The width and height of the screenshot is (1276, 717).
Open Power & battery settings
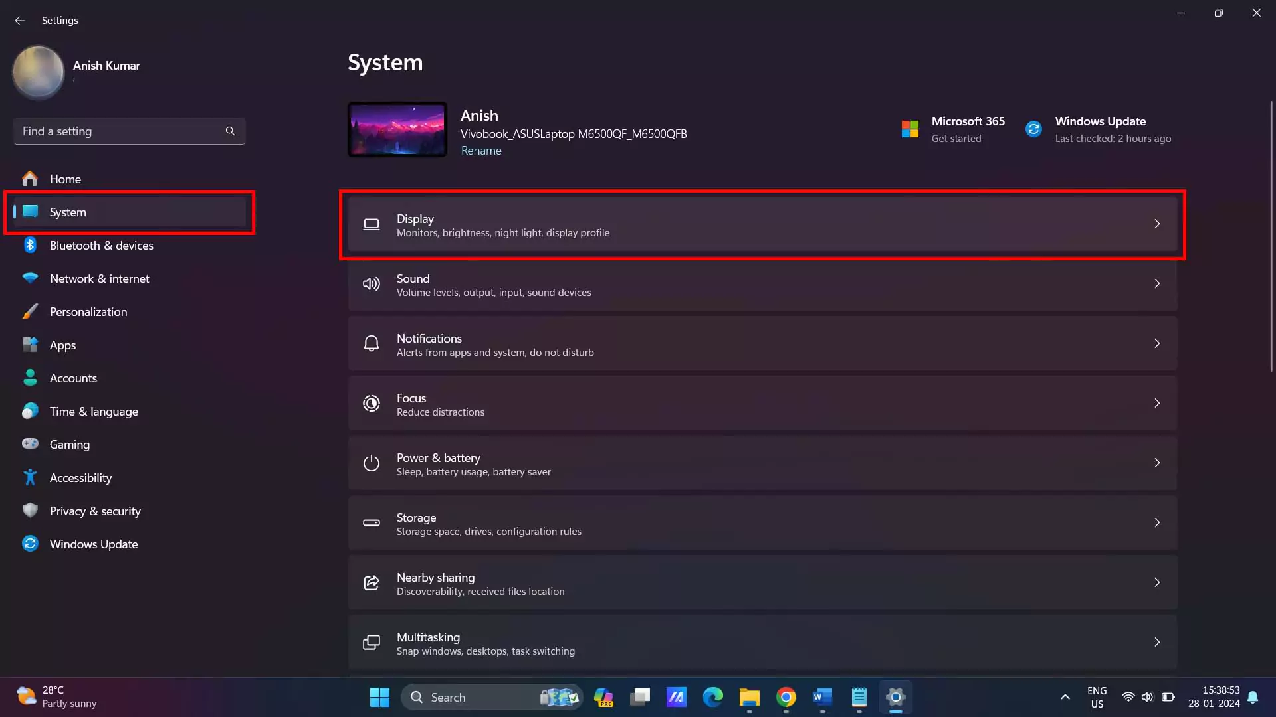762,462
